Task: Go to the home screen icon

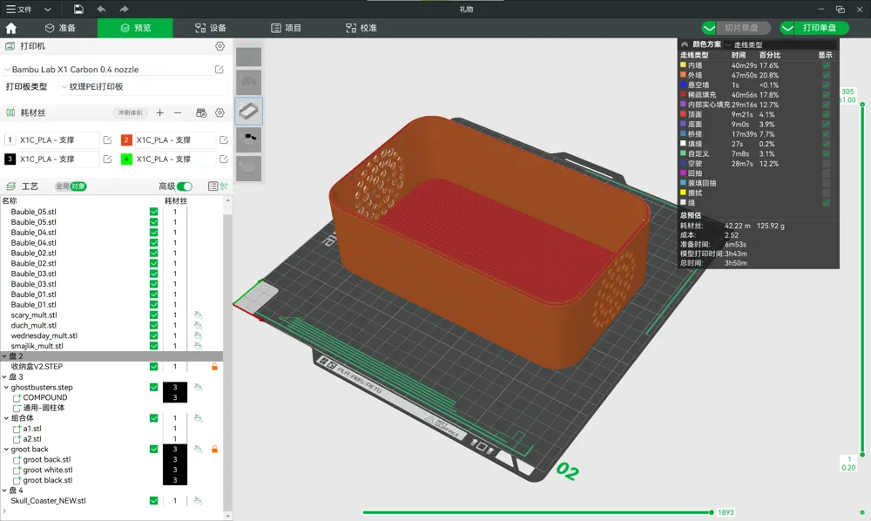Action: point(11,28)
